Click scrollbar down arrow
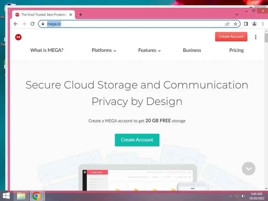Screen dimensions: 268x201 266,189
